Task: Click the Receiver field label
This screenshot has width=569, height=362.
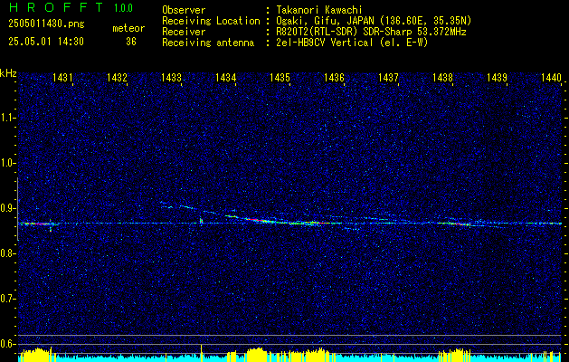Action: pyautogui.click(x=184, y=32)
